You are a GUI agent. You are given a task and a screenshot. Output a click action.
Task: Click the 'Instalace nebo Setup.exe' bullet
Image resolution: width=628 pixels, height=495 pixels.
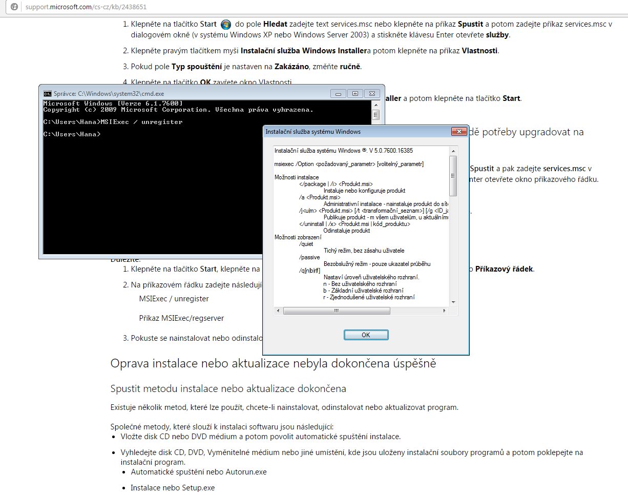173,488
